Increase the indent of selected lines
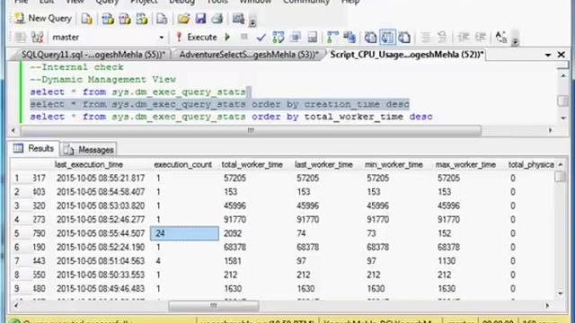The image size is (575, 323). (481, 38)
